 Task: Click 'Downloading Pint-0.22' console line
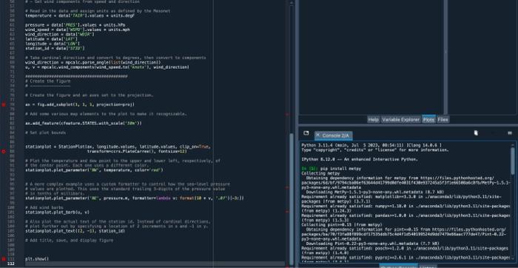[372, 244]
